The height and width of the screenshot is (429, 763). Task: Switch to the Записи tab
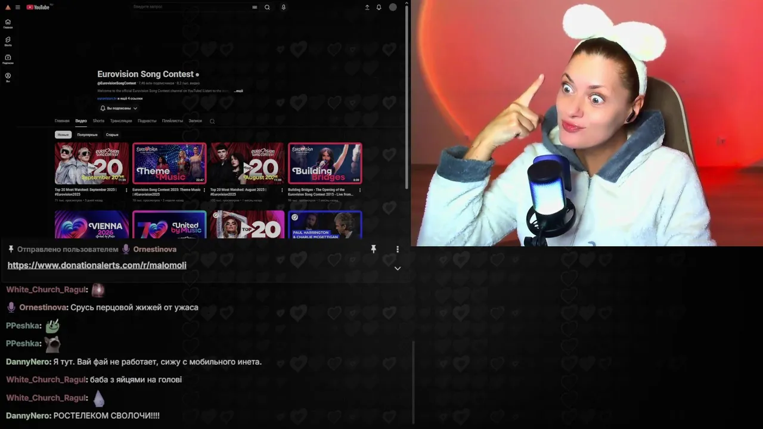click(195, 121)
